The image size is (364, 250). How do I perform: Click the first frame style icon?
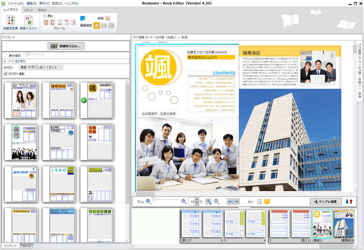pos(46,23)
